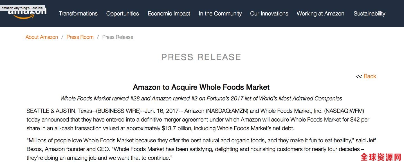Go to Press Room breadcrumb
This screenshot has height=164, width=404.
[x=80, y=37]
